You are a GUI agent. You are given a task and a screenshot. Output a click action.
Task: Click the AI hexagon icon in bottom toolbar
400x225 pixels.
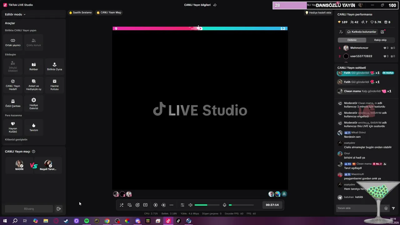click(x=137, y=205)
